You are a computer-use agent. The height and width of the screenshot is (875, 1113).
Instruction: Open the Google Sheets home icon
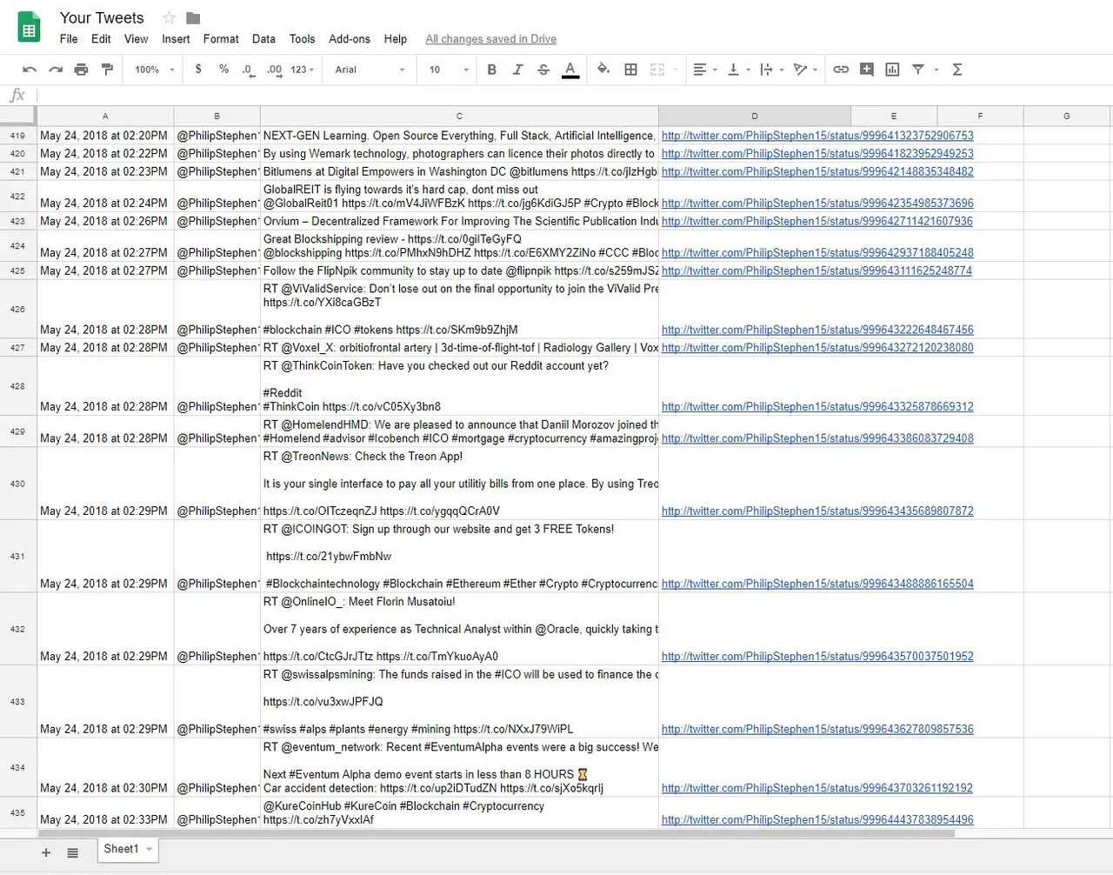(x=29, y=27)
